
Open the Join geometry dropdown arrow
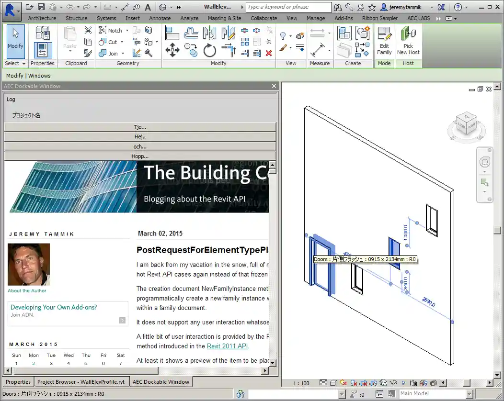pyautogui.click(x=123, y=54)
